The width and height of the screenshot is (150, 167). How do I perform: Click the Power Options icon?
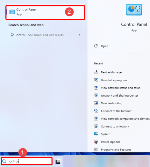96,142
